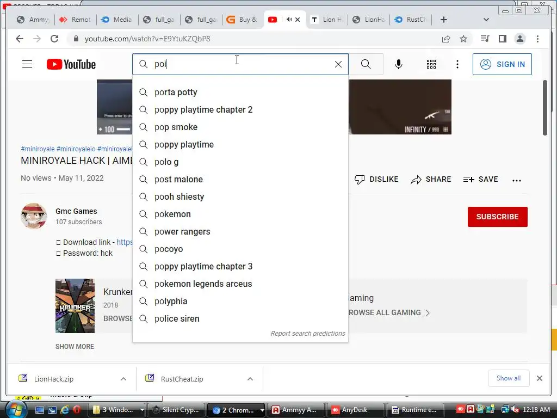Viewport: 557px width, 418px height.
Task: Open the Gmc Games channel name
Action: tap(76, 211)
